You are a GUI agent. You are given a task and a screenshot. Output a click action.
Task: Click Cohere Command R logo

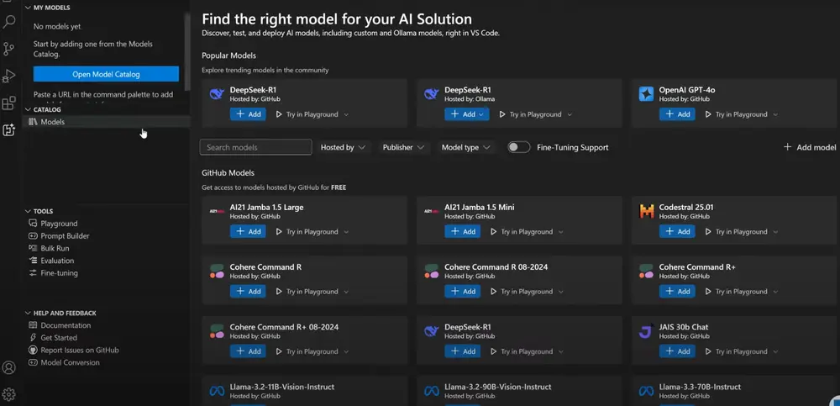pyautogui.click(x=217, y=272)
